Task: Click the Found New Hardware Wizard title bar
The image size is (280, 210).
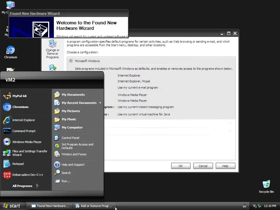Action: tap(68, 13)
